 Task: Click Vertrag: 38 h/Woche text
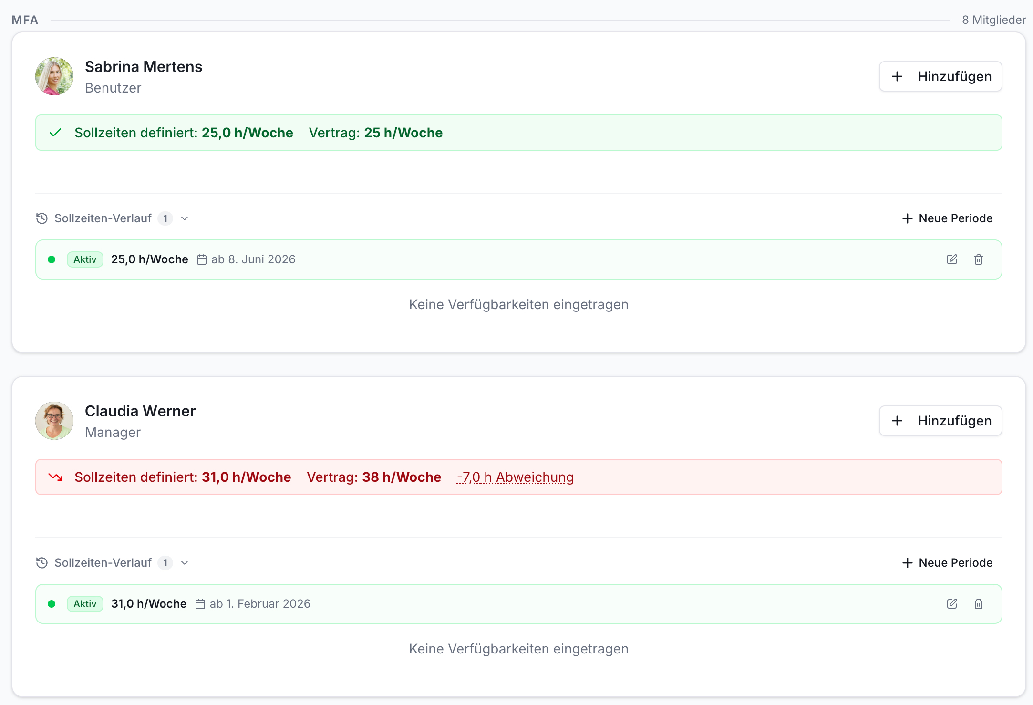374,477
